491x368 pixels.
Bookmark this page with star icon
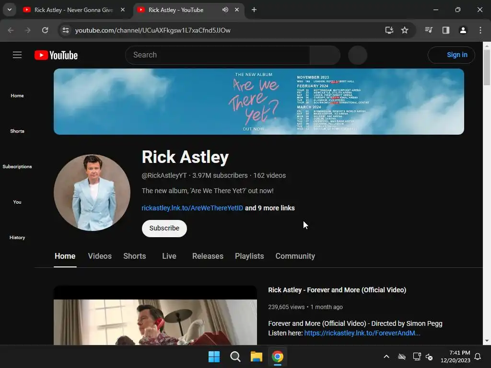coord(405,30)
